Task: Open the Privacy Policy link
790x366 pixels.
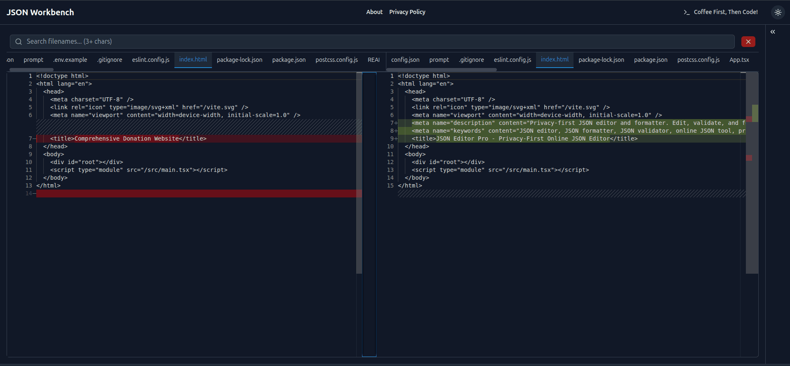Action: [407, 12]
